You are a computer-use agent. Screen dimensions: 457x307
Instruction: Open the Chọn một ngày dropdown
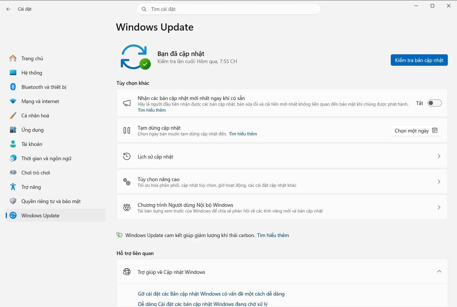tap(416, 131)
